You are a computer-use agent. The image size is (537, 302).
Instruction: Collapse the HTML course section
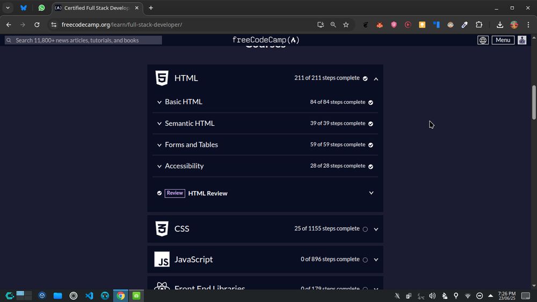[x=376, y=79]
